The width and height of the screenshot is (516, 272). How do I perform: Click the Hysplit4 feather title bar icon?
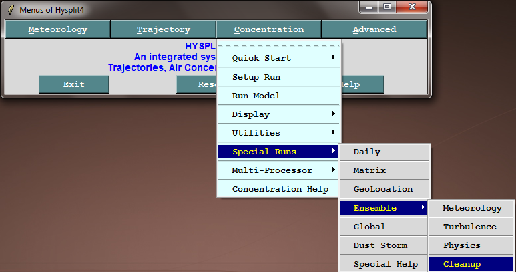point(11,10)
